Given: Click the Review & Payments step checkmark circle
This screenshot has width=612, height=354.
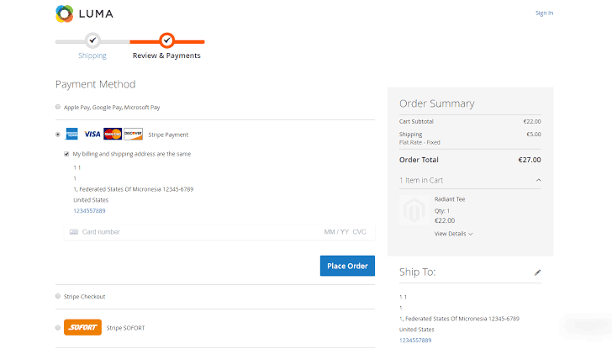Looking at the screenshot, I should 166,40.
